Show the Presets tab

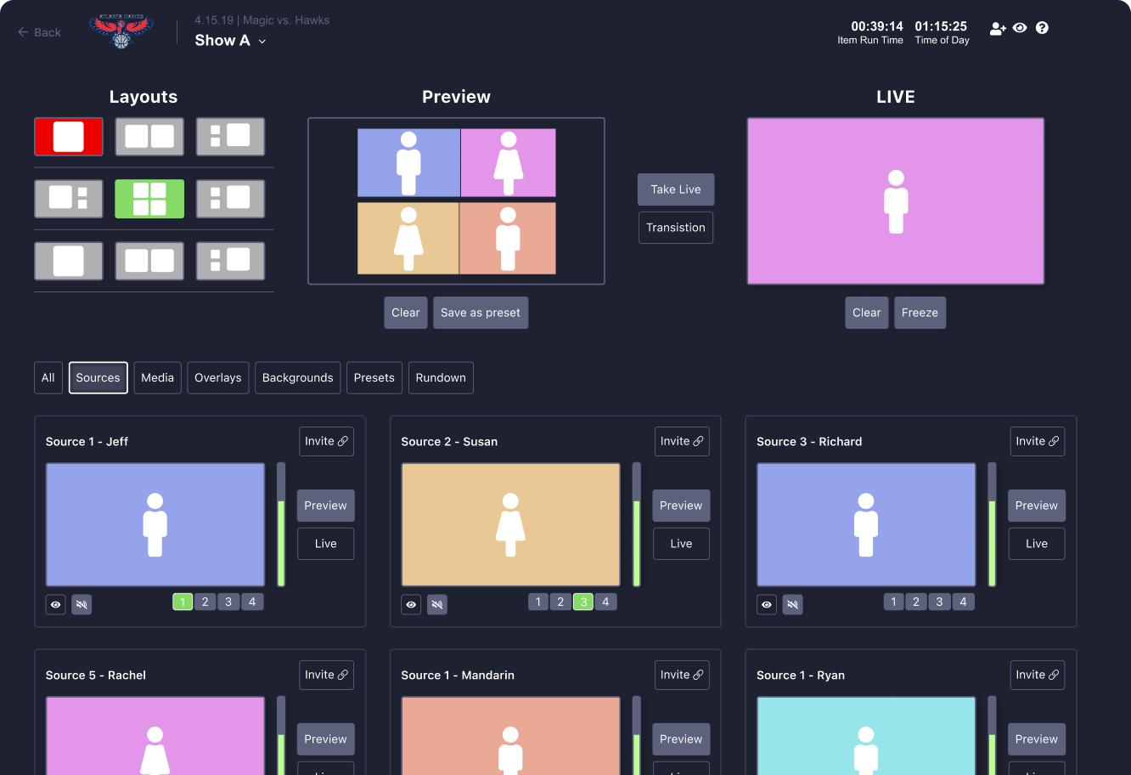(374, 378)
